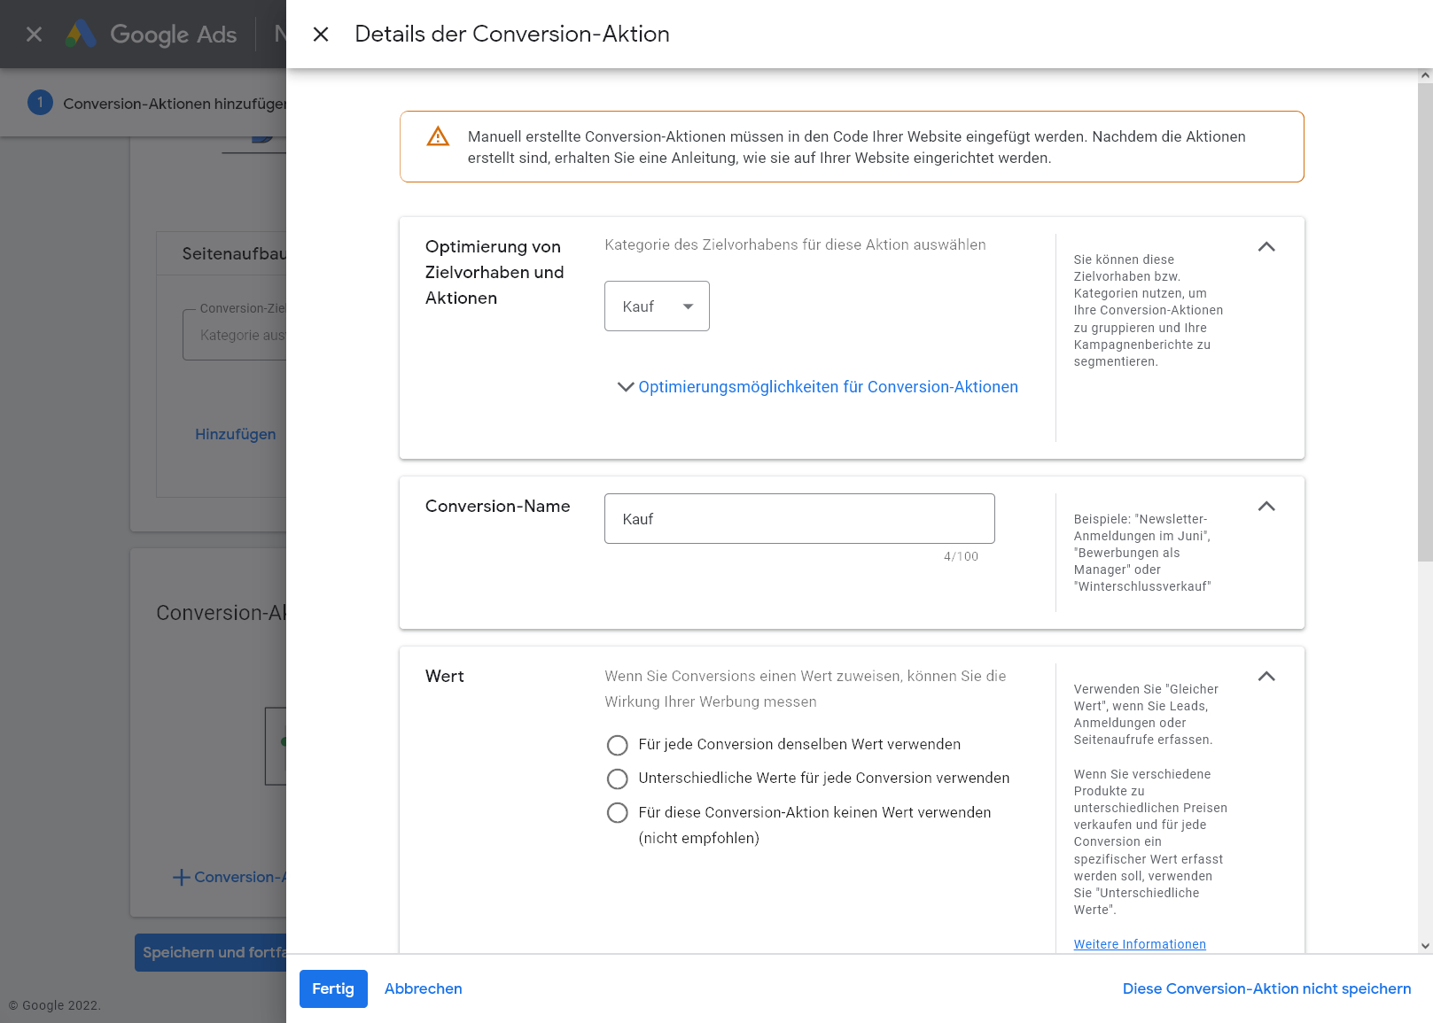Click the orange warning triangle icon

click(x=438, y=136)
